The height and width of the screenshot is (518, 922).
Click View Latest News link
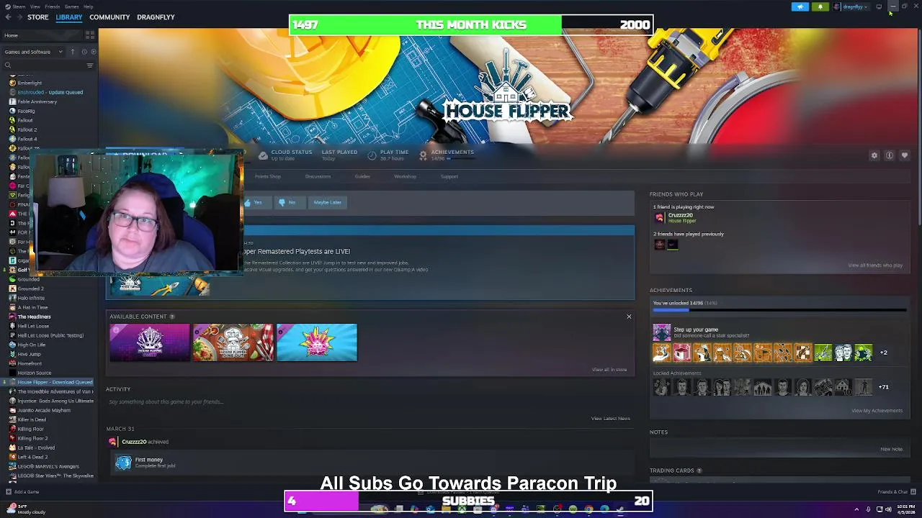click(x=611, y=419)
